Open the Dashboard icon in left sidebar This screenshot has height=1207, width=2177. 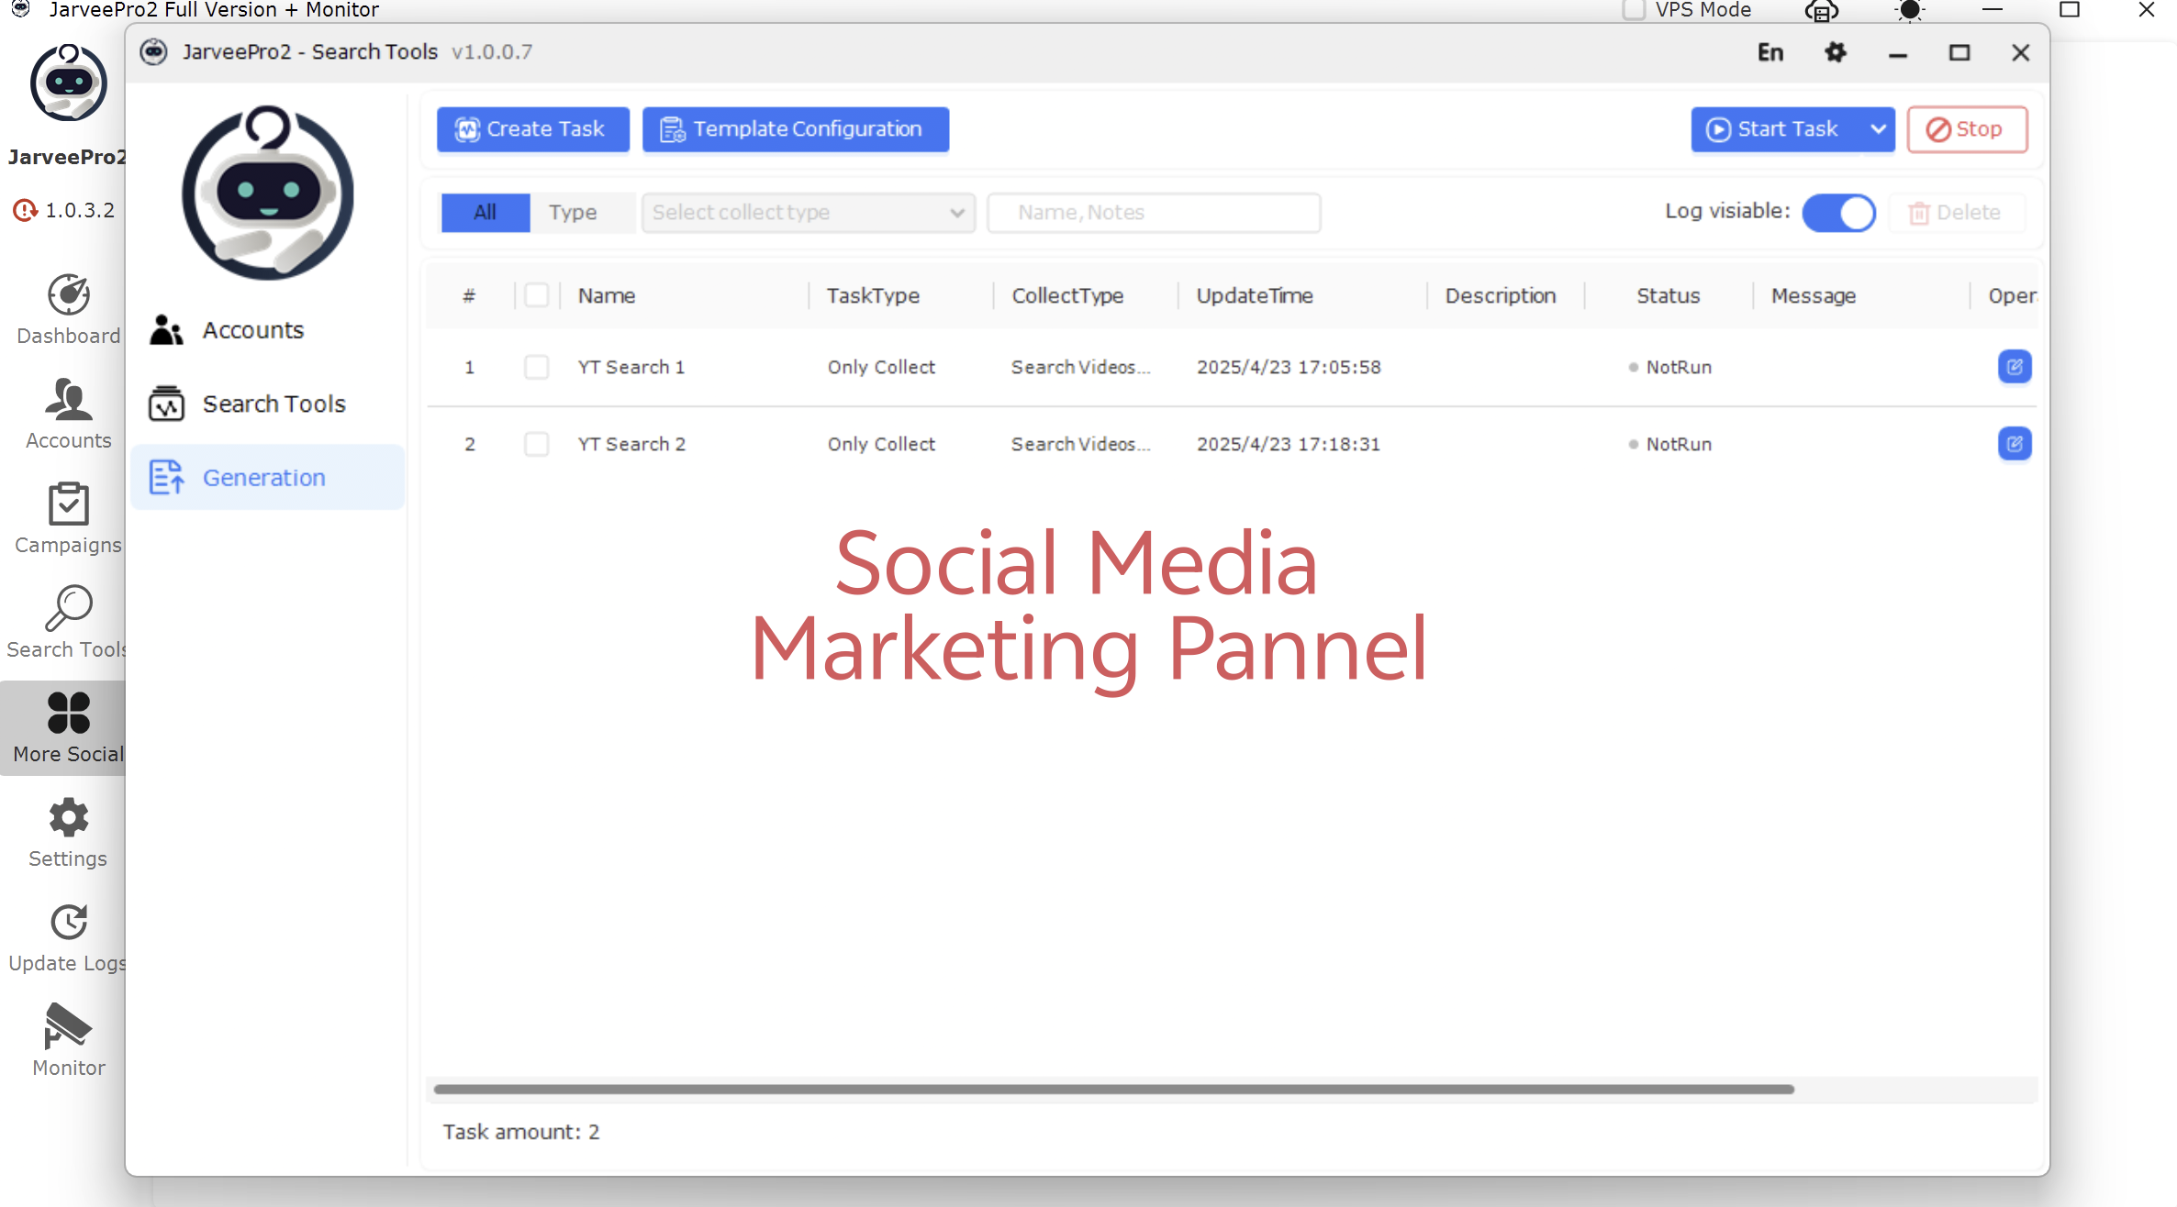68,295
